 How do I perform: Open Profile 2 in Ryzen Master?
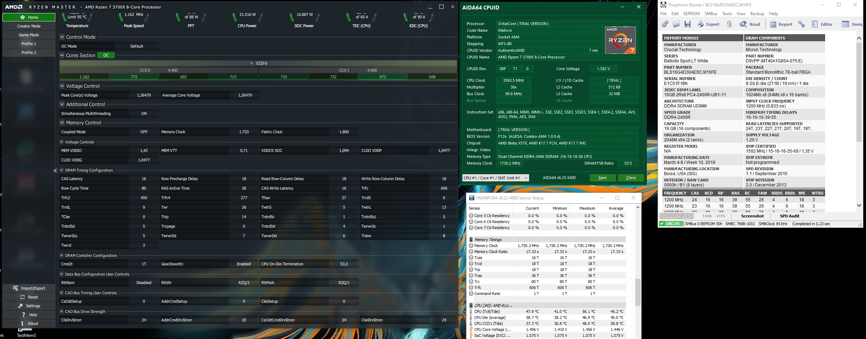(x=29, y=53)
